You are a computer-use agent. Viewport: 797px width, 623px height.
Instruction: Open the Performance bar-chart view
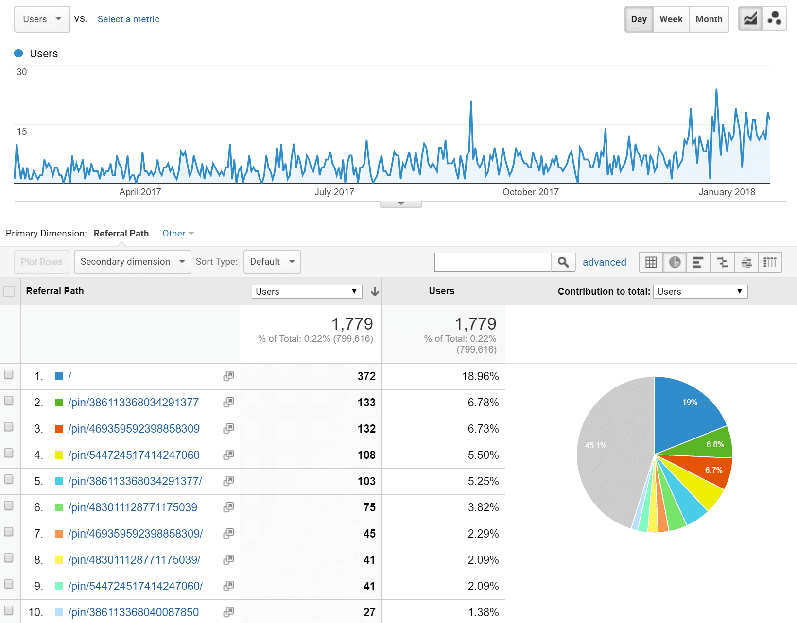tap(698, 262)
